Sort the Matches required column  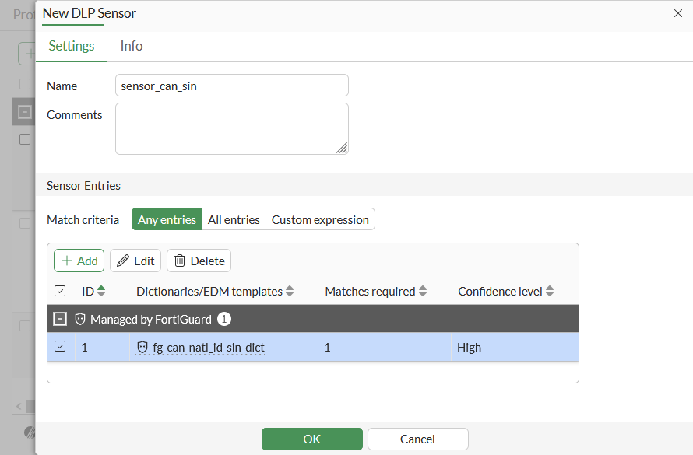421,290
